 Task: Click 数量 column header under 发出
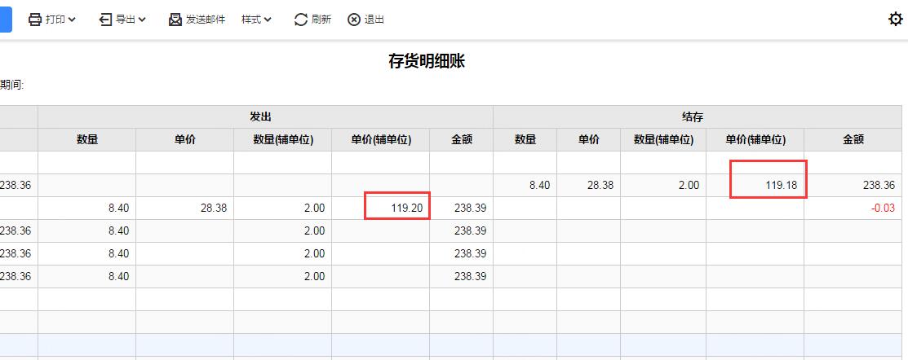(87, 139)
